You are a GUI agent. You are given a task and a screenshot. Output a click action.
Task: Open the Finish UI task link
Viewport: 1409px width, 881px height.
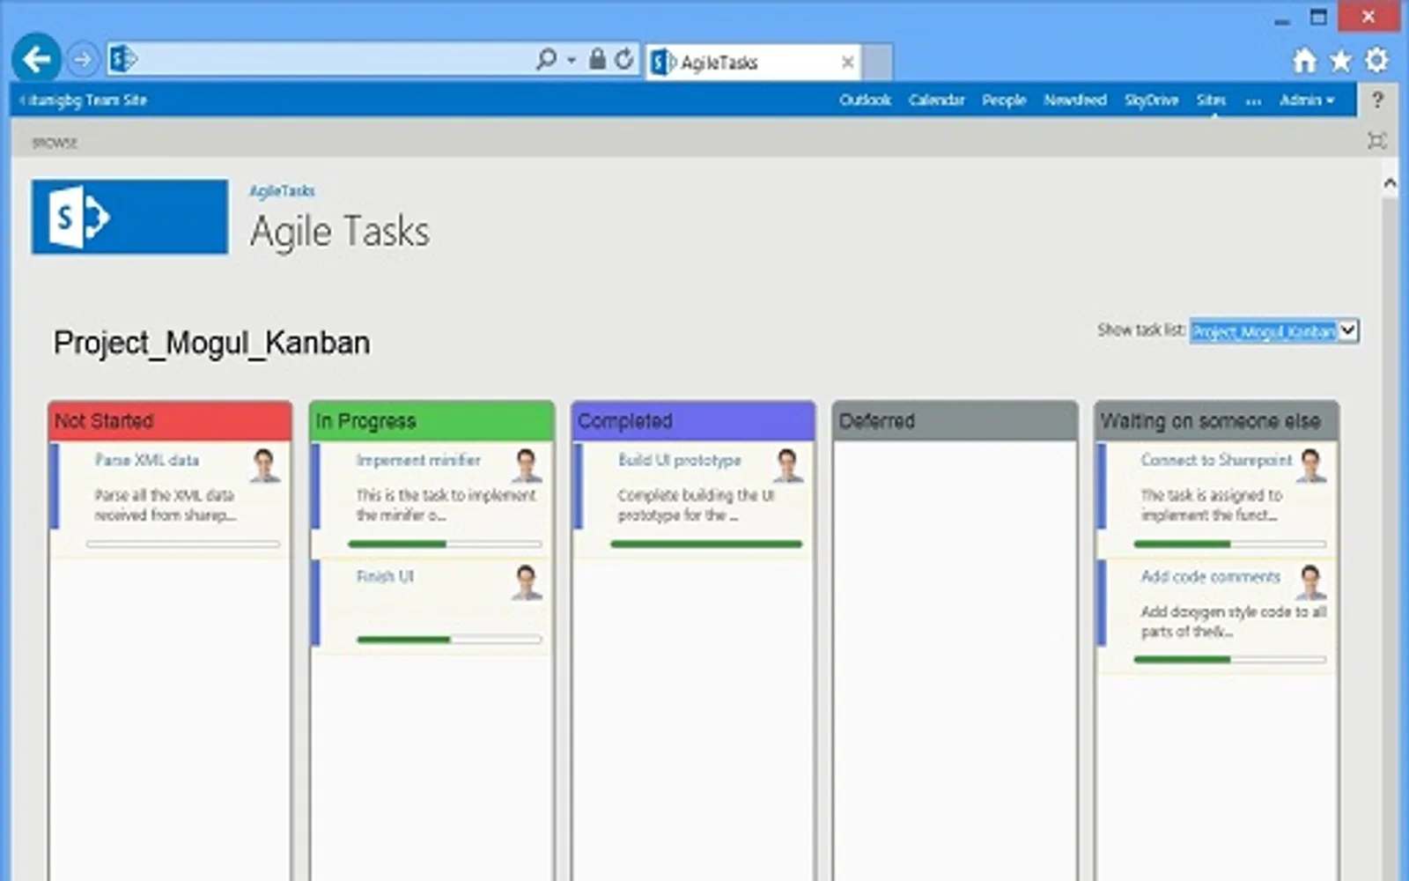[385, 576]
